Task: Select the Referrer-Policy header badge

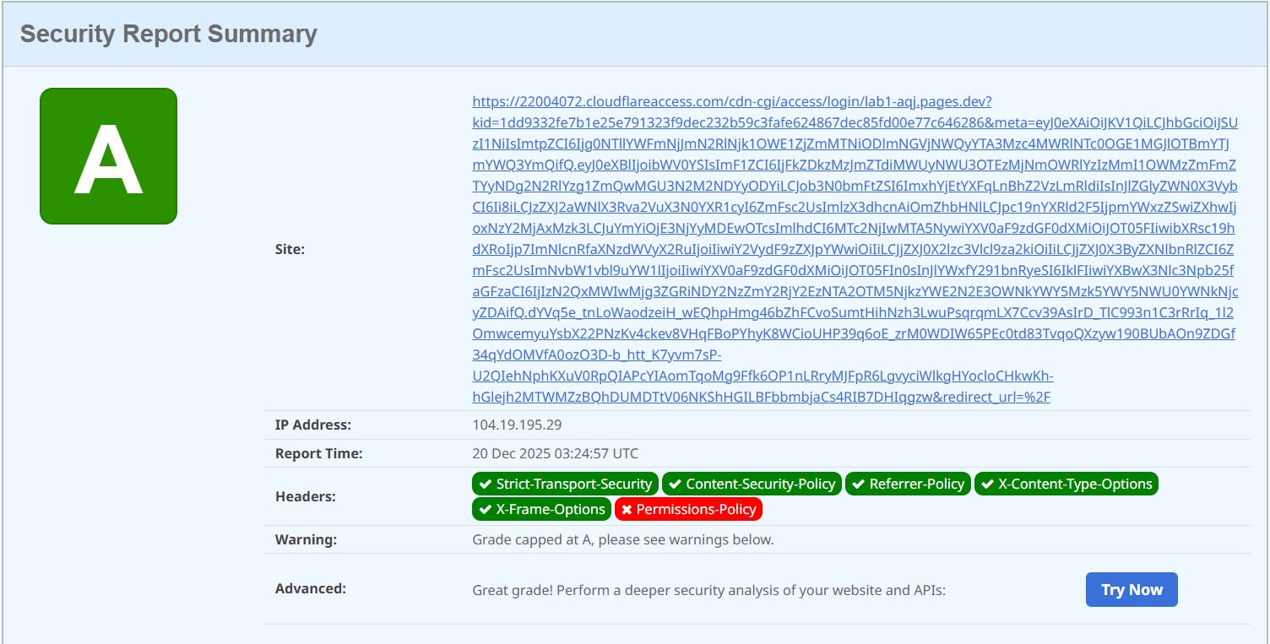Action: pos(908,484)
